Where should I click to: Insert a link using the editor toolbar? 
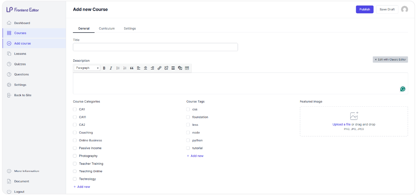159,68
